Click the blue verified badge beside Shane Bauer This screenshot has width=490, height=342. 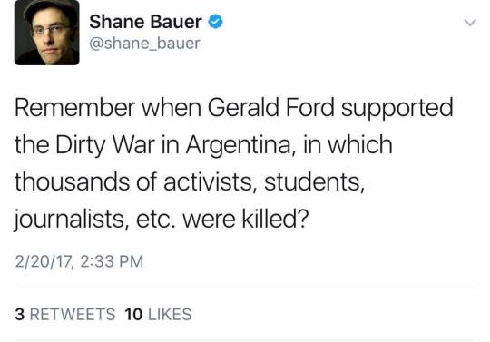coord(216,22)
